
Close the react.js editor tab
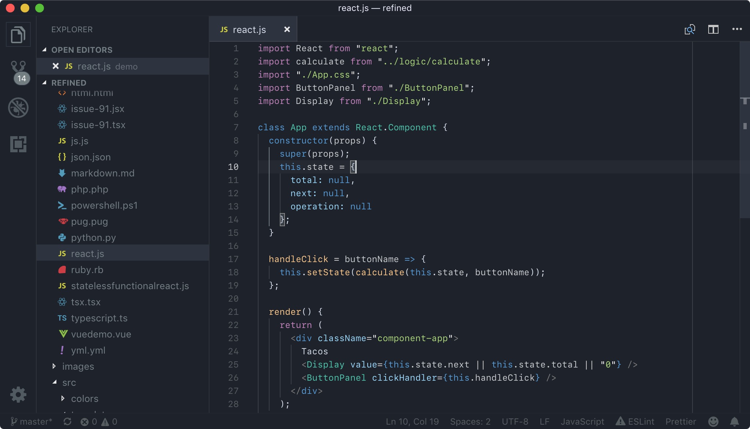tap(287, 29)
